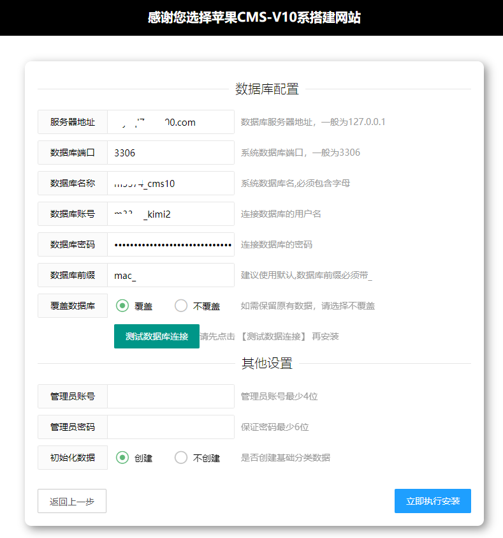Click the 数据库端口 label
The height and width of the screenshot is (538, 503).
tap(72, 153)
